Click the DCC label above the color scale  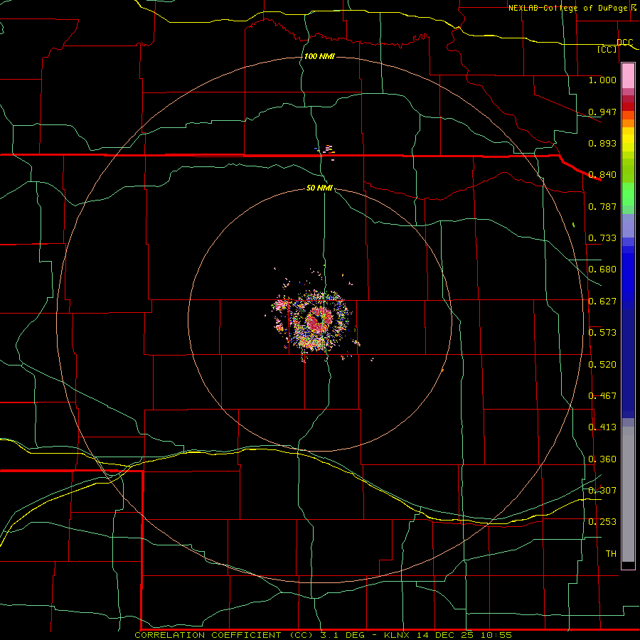625,43
